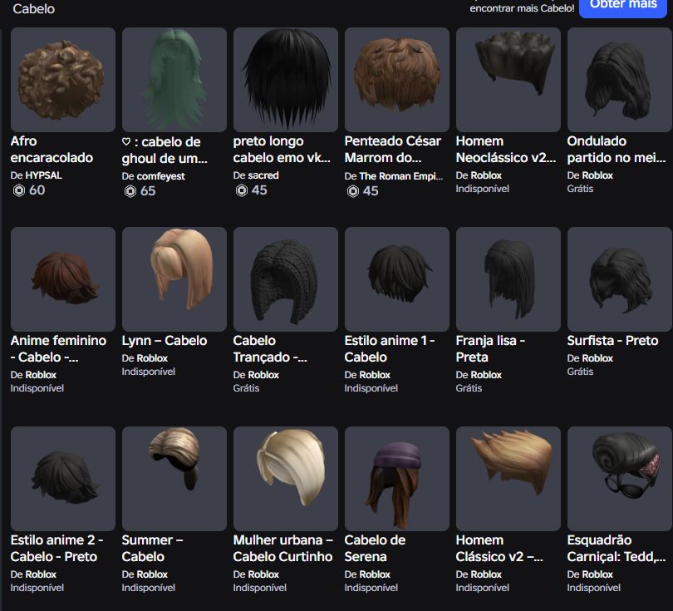This screenshot has width=673, height=611.
Task: Select the Anime feminino hair thumbnail
Action: (63, 279)
